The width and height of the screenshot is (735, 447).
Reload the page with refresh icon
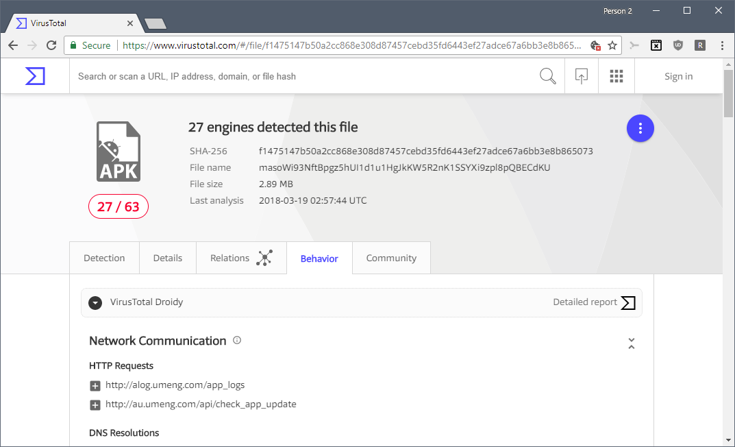[51, 45]
